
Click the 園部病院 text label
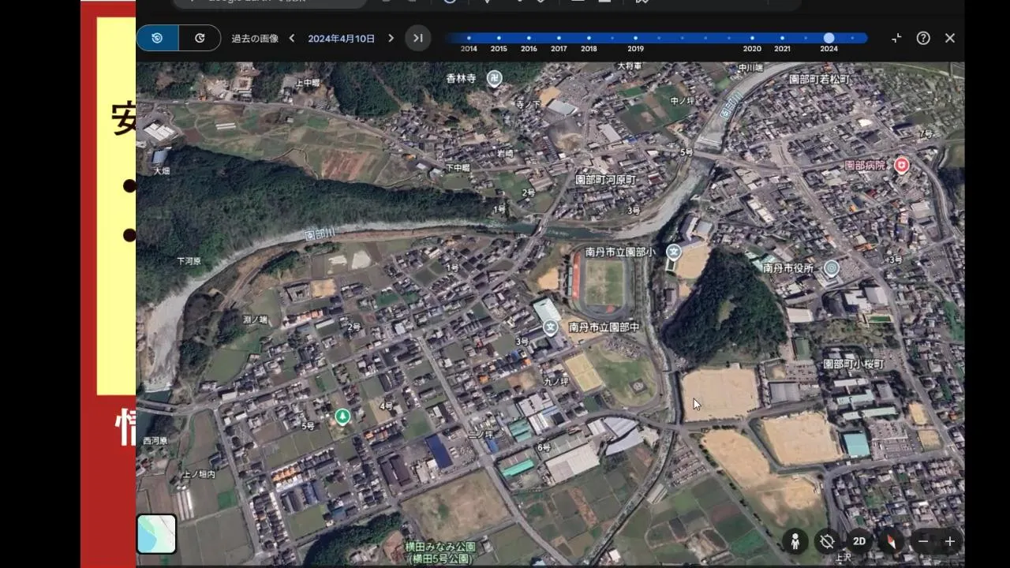(866, 166)
